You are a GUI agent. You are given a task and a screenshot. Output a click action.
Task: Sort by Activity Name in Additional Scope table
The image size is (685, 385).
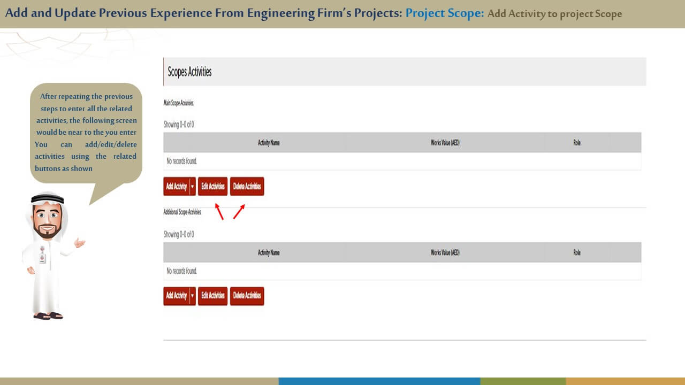[269, 252]
